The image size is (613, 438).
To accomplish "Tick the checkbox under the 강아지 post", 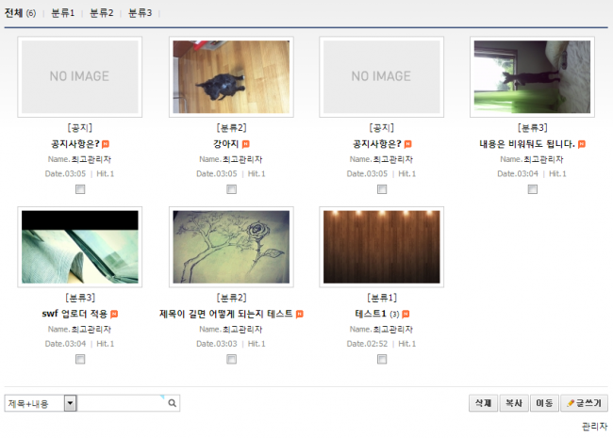I will [x=231, y=189].
